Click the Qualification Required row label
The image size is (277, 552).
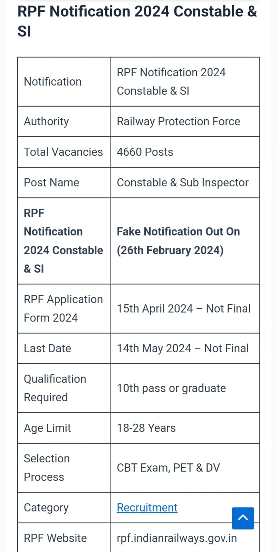coord(55,388)
